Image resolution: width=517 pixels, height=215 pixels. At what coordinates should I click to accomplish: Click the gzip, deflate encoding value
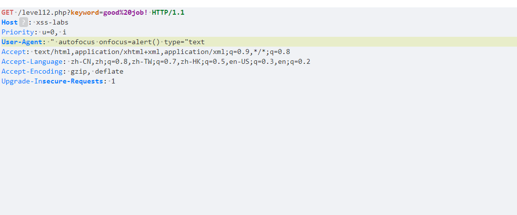(97, 72)
